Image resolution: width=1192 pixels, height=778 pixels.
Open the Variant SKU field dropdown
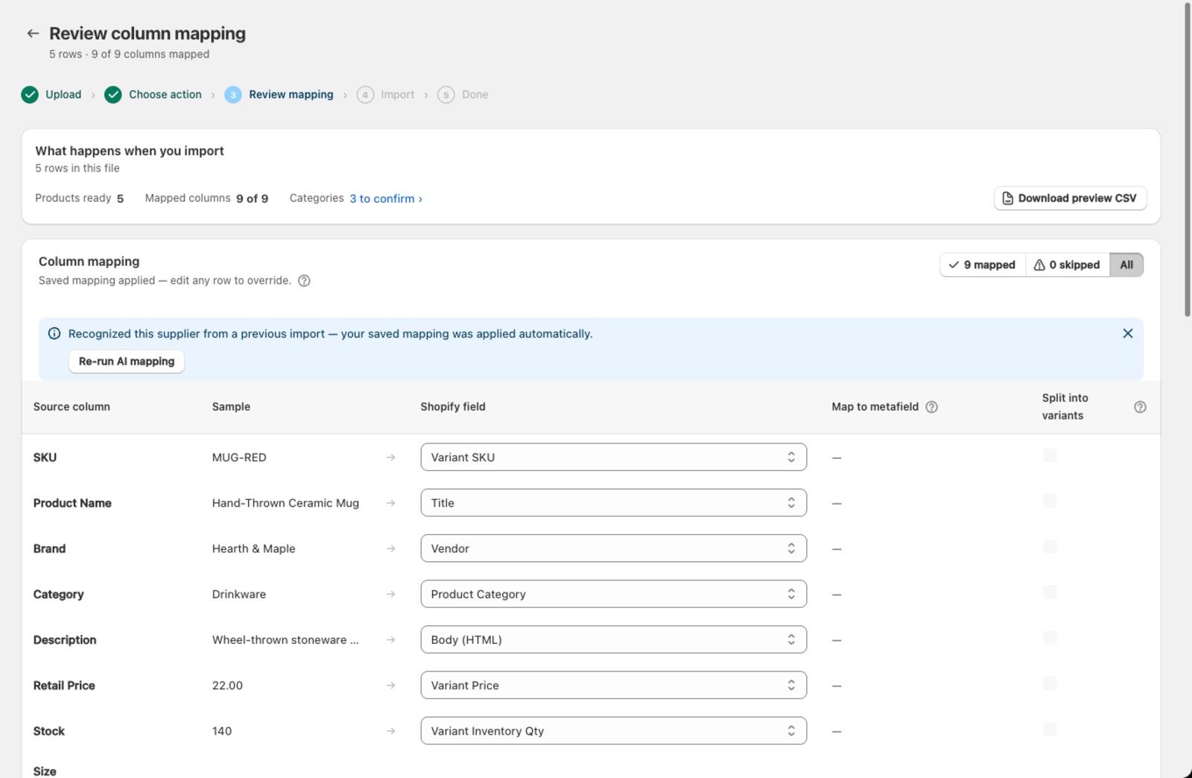613,458
